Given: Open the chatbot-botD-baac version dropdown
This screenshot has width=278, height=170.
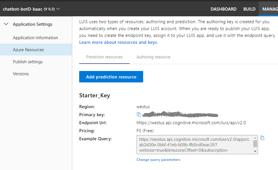Looking at the screenshot, I should [x=58, y=9].
